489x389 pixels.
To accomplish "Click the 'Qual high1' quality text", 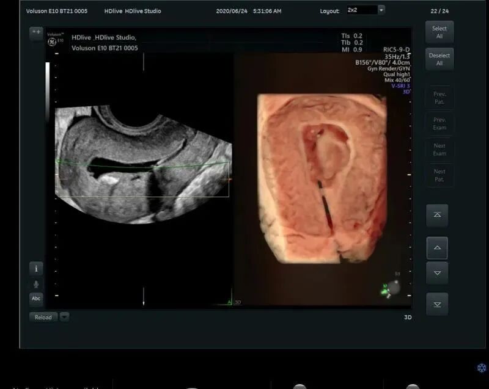I will tap(396, 75).
